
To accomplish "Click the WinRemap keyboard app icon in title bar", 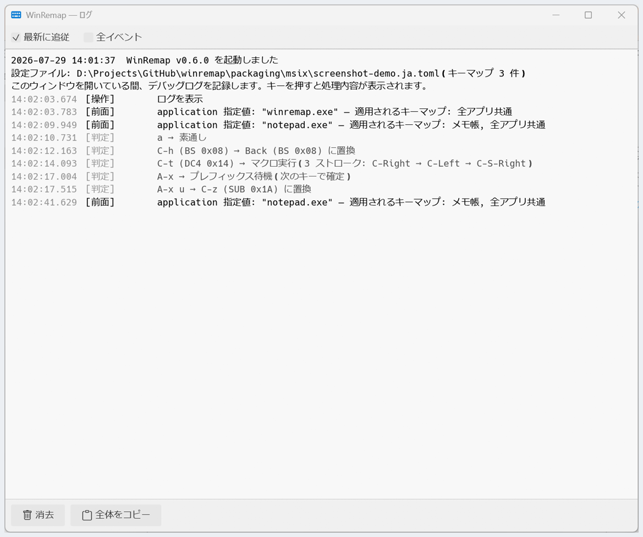I will [x=16, y=15].
